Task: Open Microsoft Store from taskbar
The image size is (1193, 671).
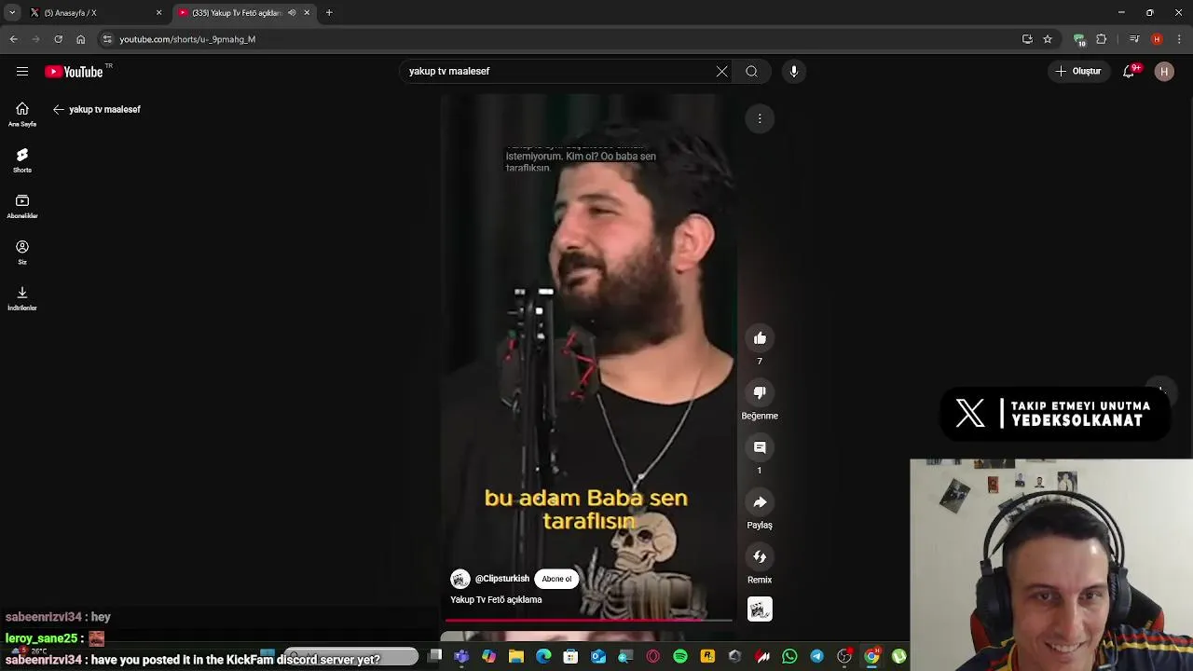Action: pyautogui.click(x=571, y=657)
